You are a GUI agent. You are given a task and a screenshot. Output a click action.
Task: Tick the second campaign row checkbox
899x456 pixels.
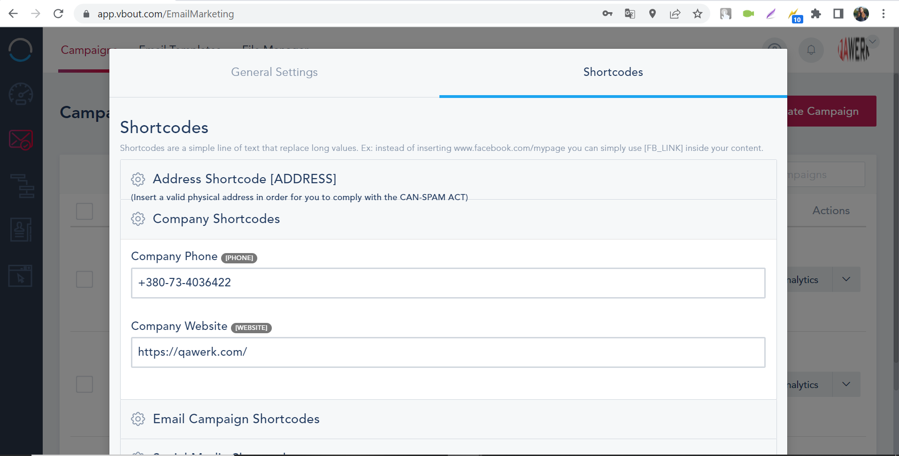[x=85, y=384]
